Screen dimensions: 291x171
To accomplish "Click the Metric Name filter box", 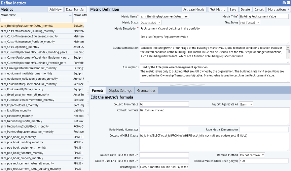I will pos(11,20).
